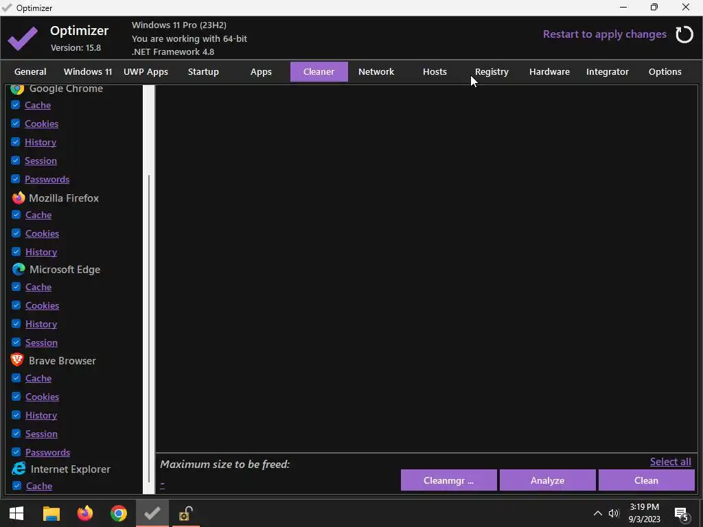Toggle Internet Explorer Cache checkbox

16,485
